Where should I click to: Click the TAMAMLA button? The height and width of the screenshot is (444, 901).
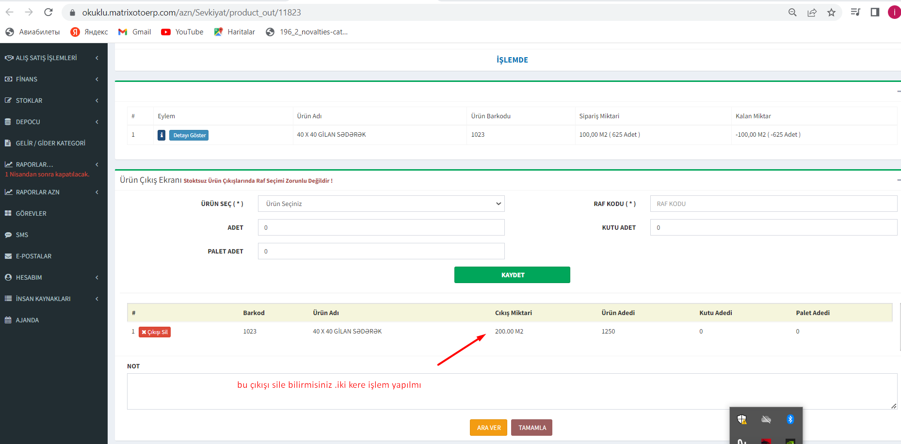pos(531,428)
